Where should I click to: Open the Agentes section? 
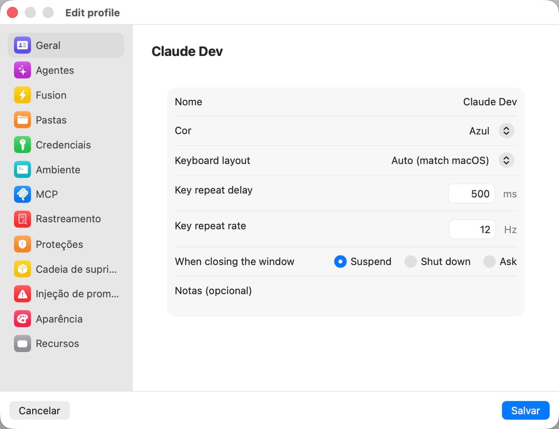[x=66, y=70]
